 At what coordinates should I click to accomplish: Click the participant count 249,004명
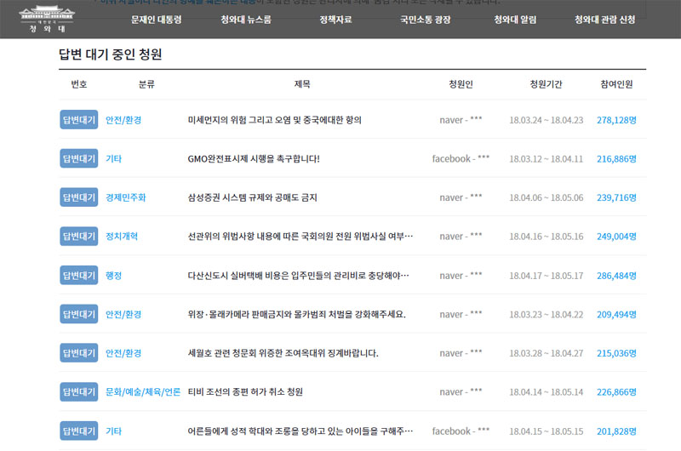pyautogui.click(x=616, y=236)
